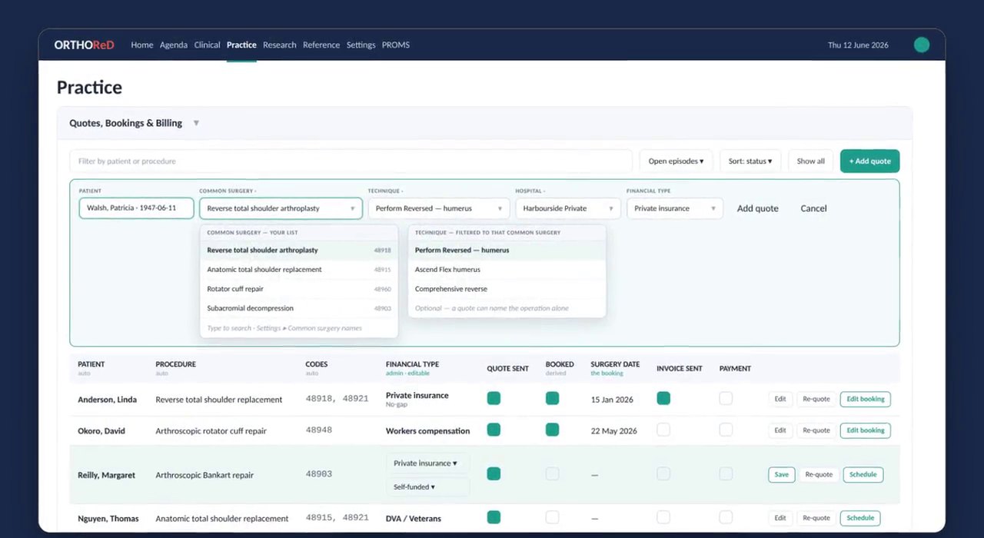The width and height of the screenshot is (984, 538).
Task: Toggle Quote Sent for Nguyen, Thomas
Action: point(494,517)
